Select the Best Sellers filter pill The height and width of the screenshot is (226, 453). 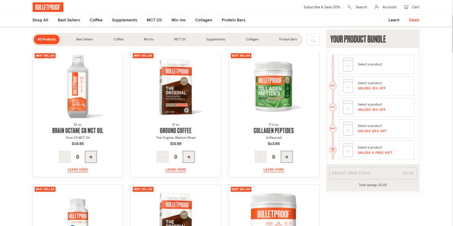(x=84, y=39)
